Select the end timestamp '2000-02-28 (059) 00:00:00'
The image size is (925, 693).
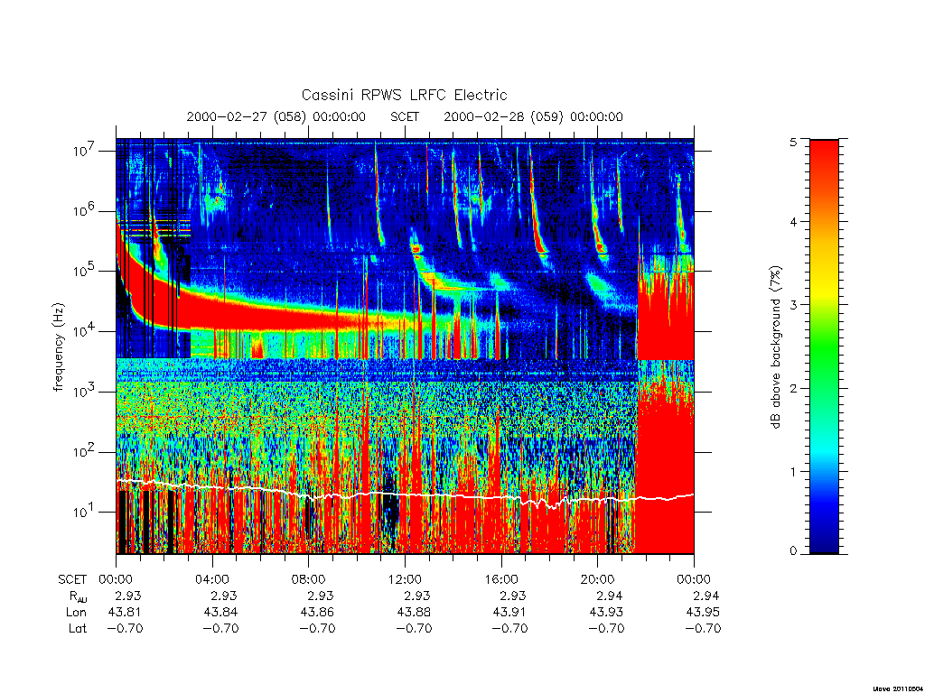coord(533,116)
